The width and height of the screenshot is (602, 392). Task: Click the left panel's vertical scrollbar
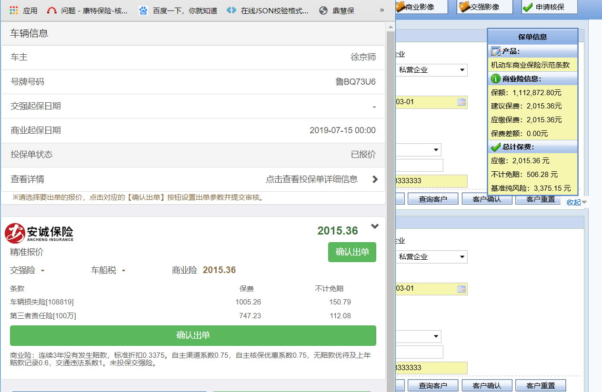tap(390, 190)
